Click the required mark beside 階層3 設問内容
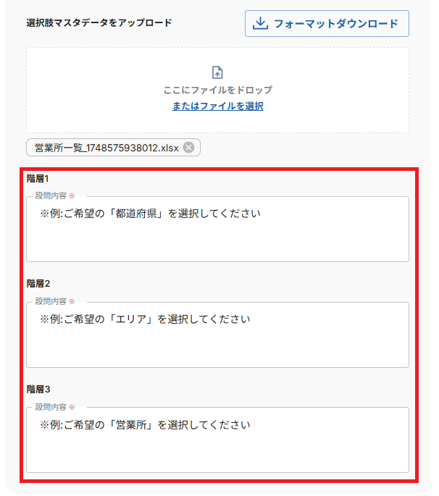This screenshot has height=496, width=439. [x=72, y=407]
